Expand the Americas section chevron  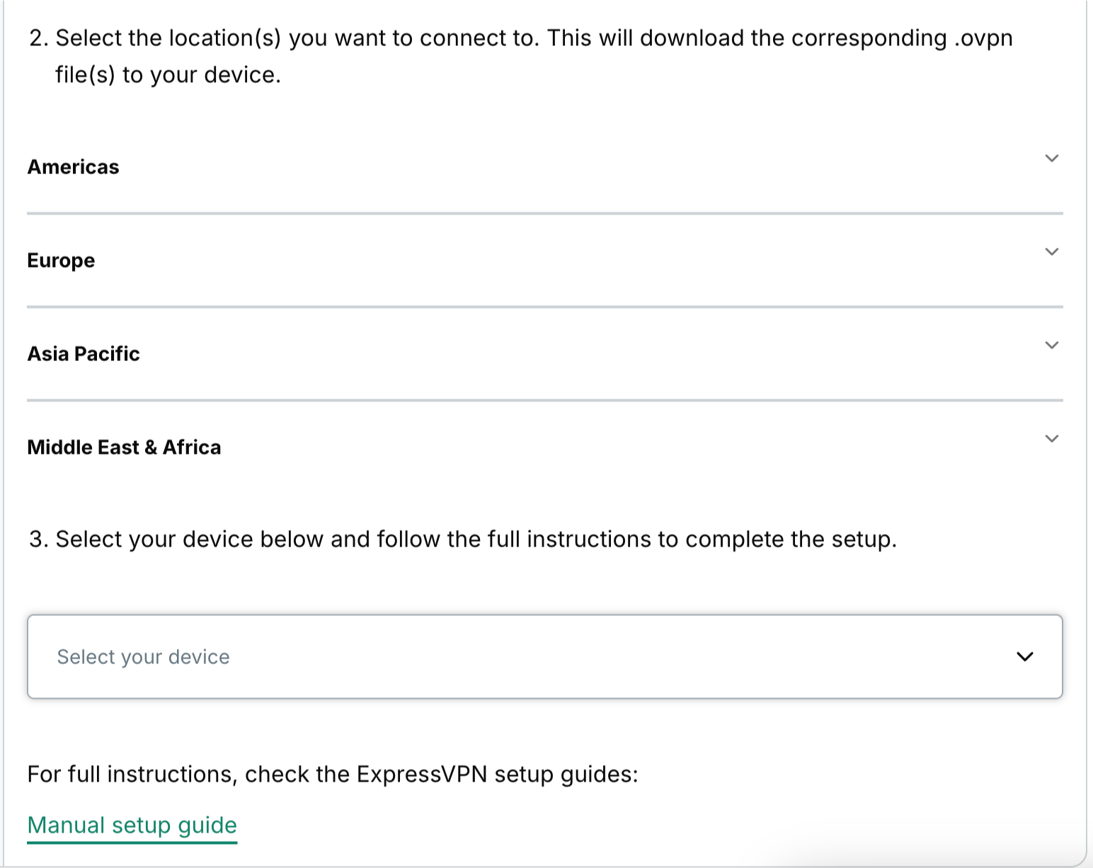point(1052,158)
